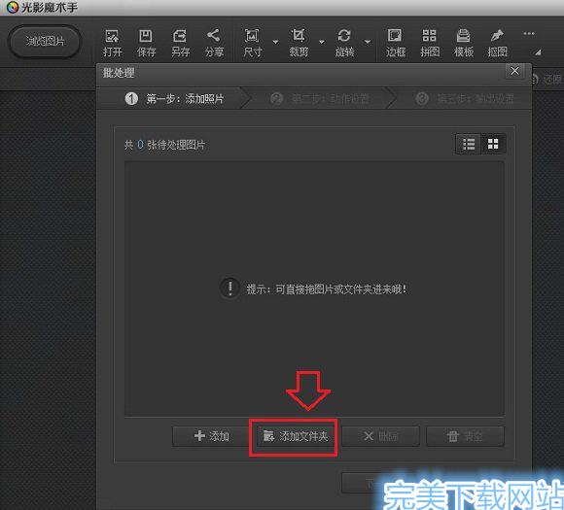Go to step three 输出设置 tab
This screenshot has height=510, width=564.
[x=465, y=98]
